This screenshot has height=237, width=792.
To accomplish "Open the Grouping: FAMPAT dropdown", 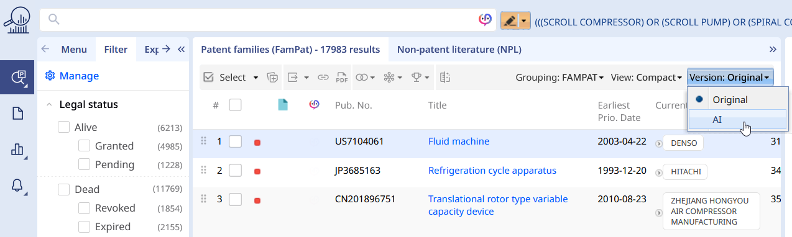I will pyautogui.click(x=559, y=78).
